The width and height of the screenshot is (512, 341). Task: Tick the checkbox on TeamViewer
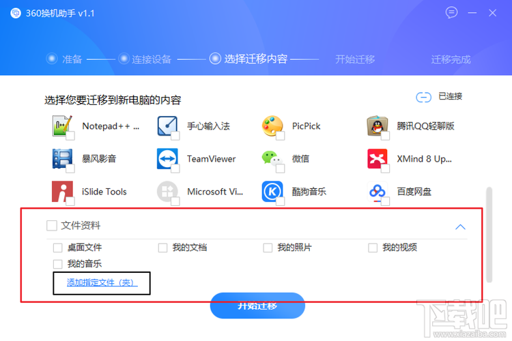tap(175, 168)
